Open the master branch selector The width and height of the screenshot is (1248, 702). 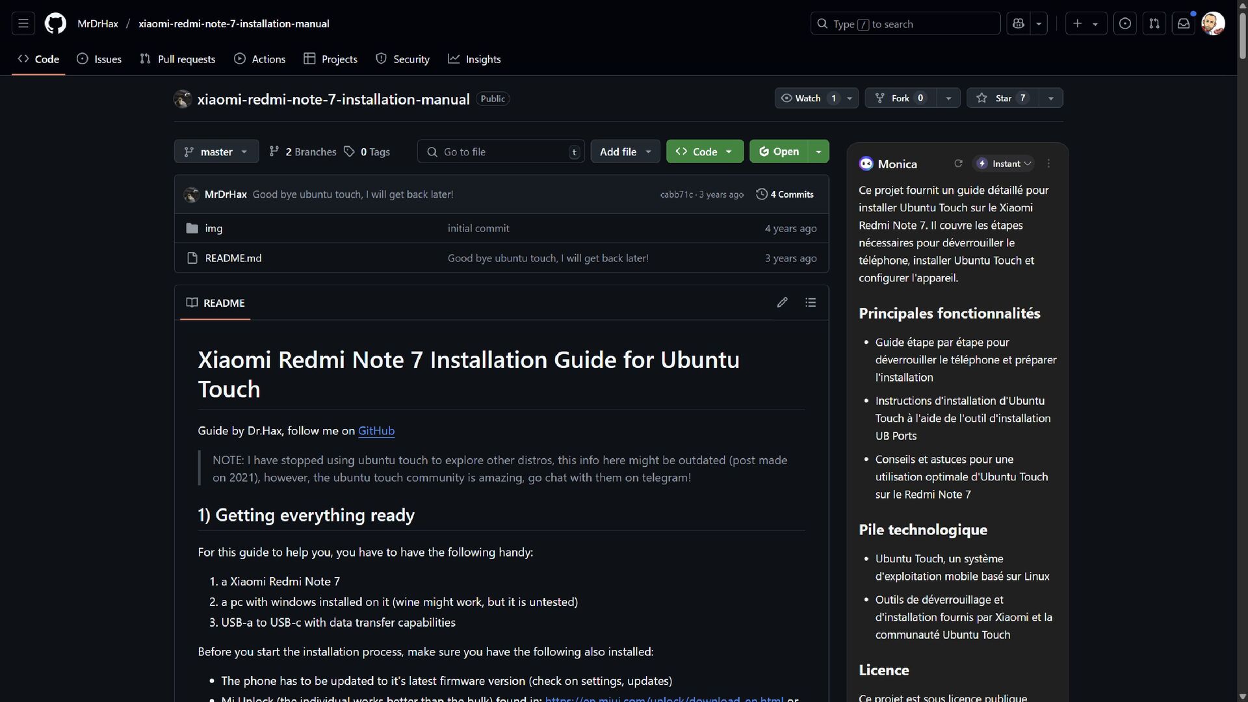[216, 151]
